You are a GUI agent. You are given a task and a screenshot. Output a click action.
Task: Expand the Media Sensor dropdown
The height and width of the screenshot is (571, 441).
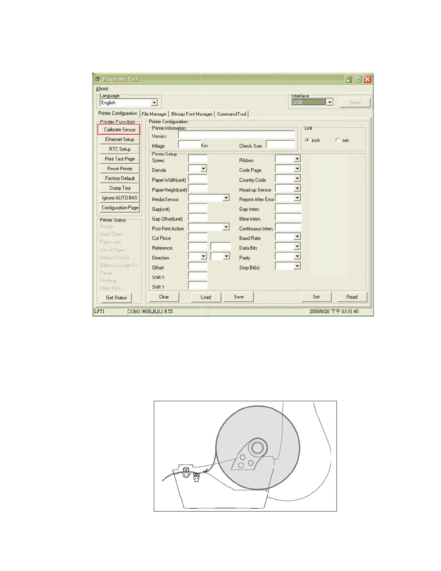226,198
